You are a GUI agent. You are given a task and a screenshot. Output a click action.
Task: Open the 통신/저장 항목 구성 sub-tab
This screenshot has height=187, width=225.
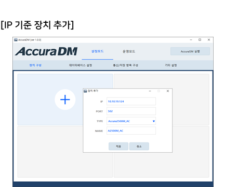coord(126,65)
